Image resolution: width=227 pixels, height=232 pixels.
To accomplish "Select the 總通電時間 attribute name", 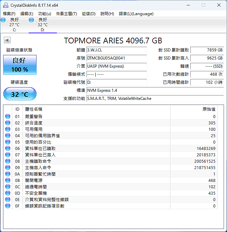I will pyautogui.click(x=36, y=187).
